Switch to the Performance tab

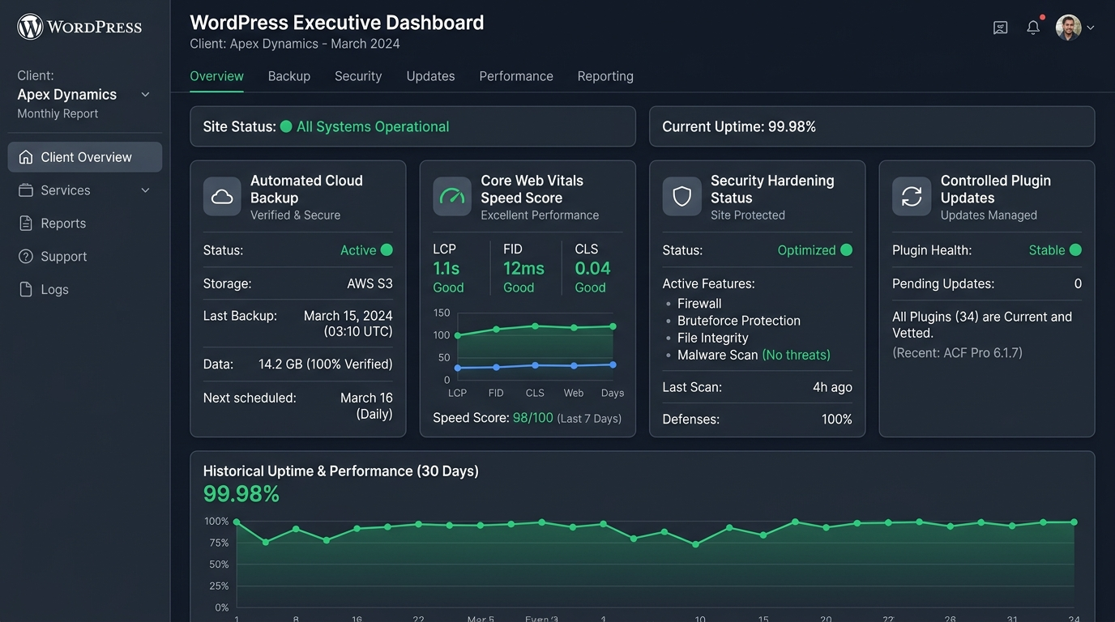(516, 76)
